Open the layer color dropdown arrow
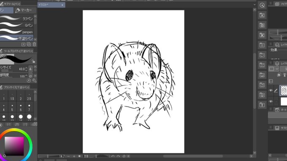Image resolution: width=287 pixels, height=161 pixels. coord(277,69)
